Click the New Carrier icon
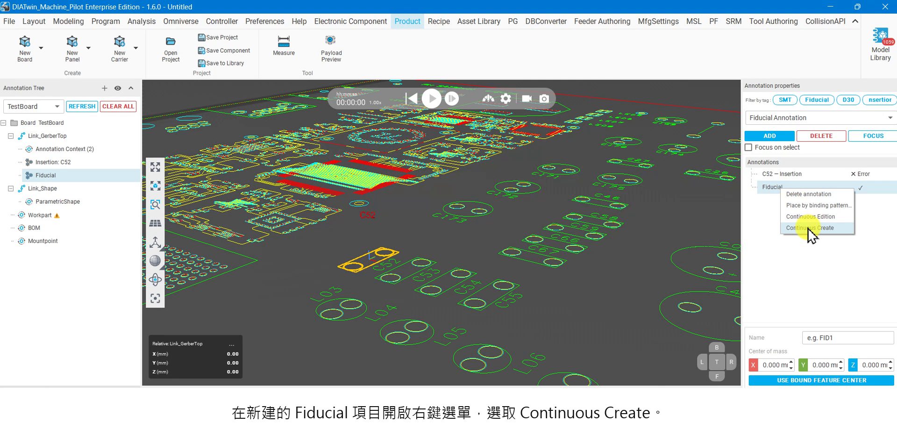This screenshot has width=897, height=444. pyautogui.click(x=120, y=42)
